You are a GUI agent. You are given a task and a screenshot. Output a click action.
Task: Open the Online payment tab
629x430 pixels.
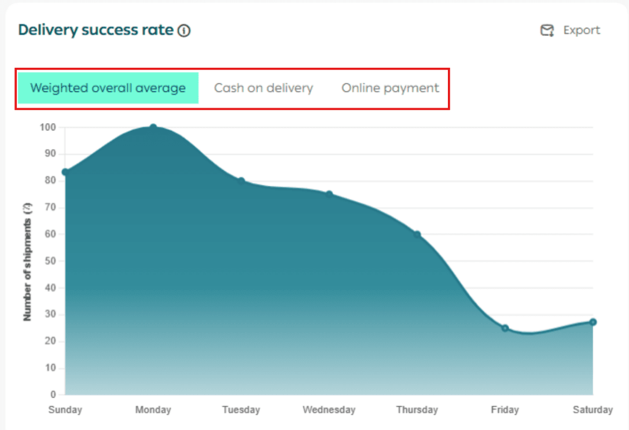(x=390, y=88)
